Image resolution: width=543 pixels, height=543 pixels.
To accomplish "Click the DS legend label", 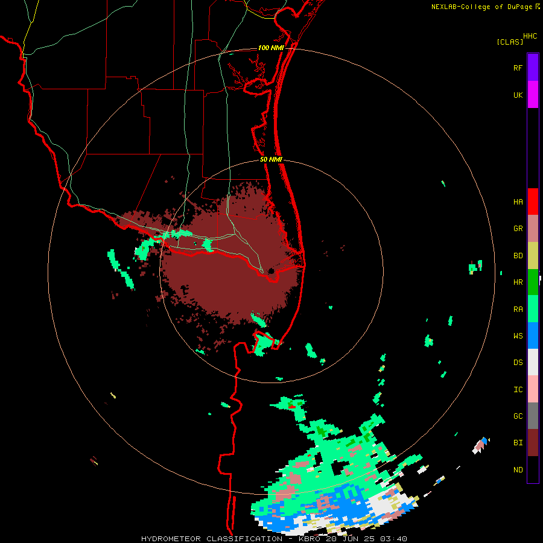I will pyautogui.click(x=518, y=363).
